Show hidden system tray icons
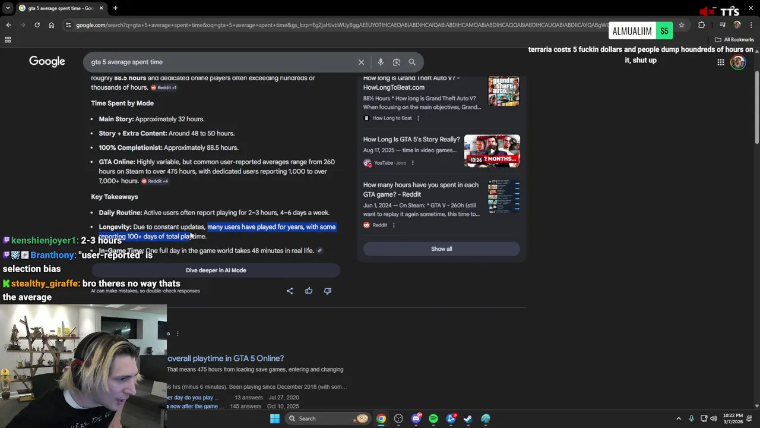The image size is (760, 428). click(679, 418)
